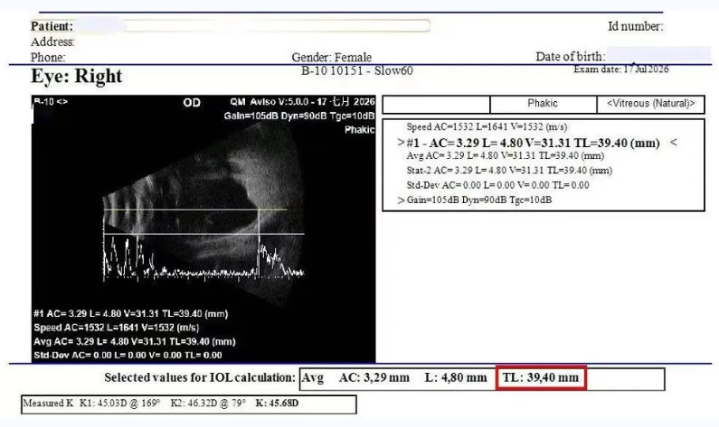Click the A-scan waveform trace on the image
The image size is (719, 427).
[203, 258]
